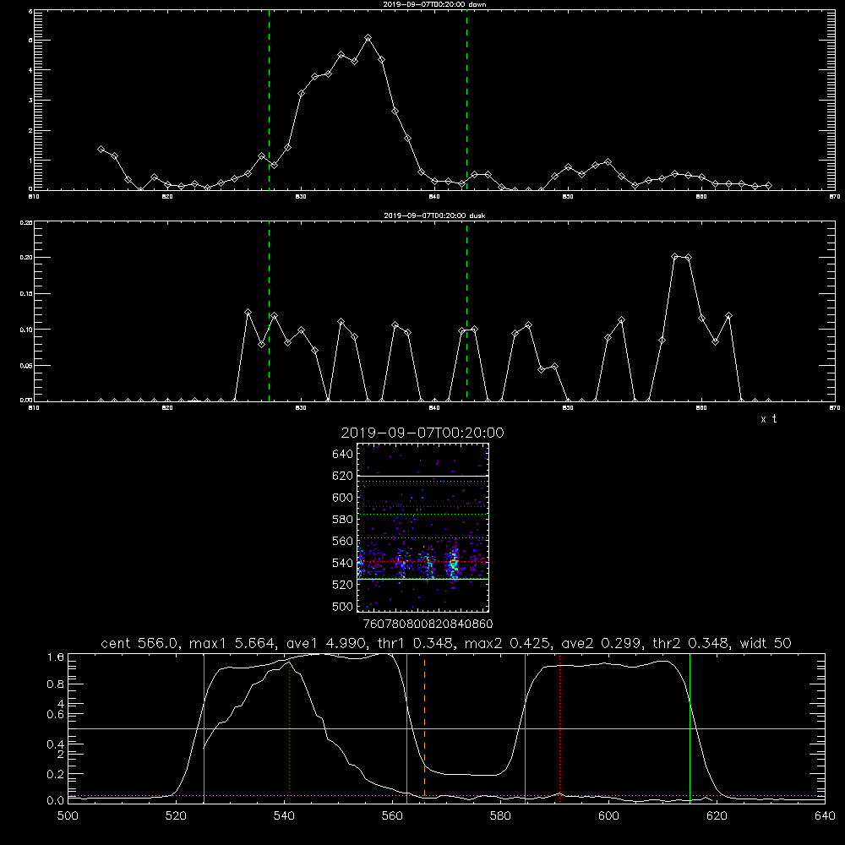Viewport: 845px width, 845px height.
Task: Click the '520' x-axis label of the bottom plot
Action: click(x=176, y=816)
